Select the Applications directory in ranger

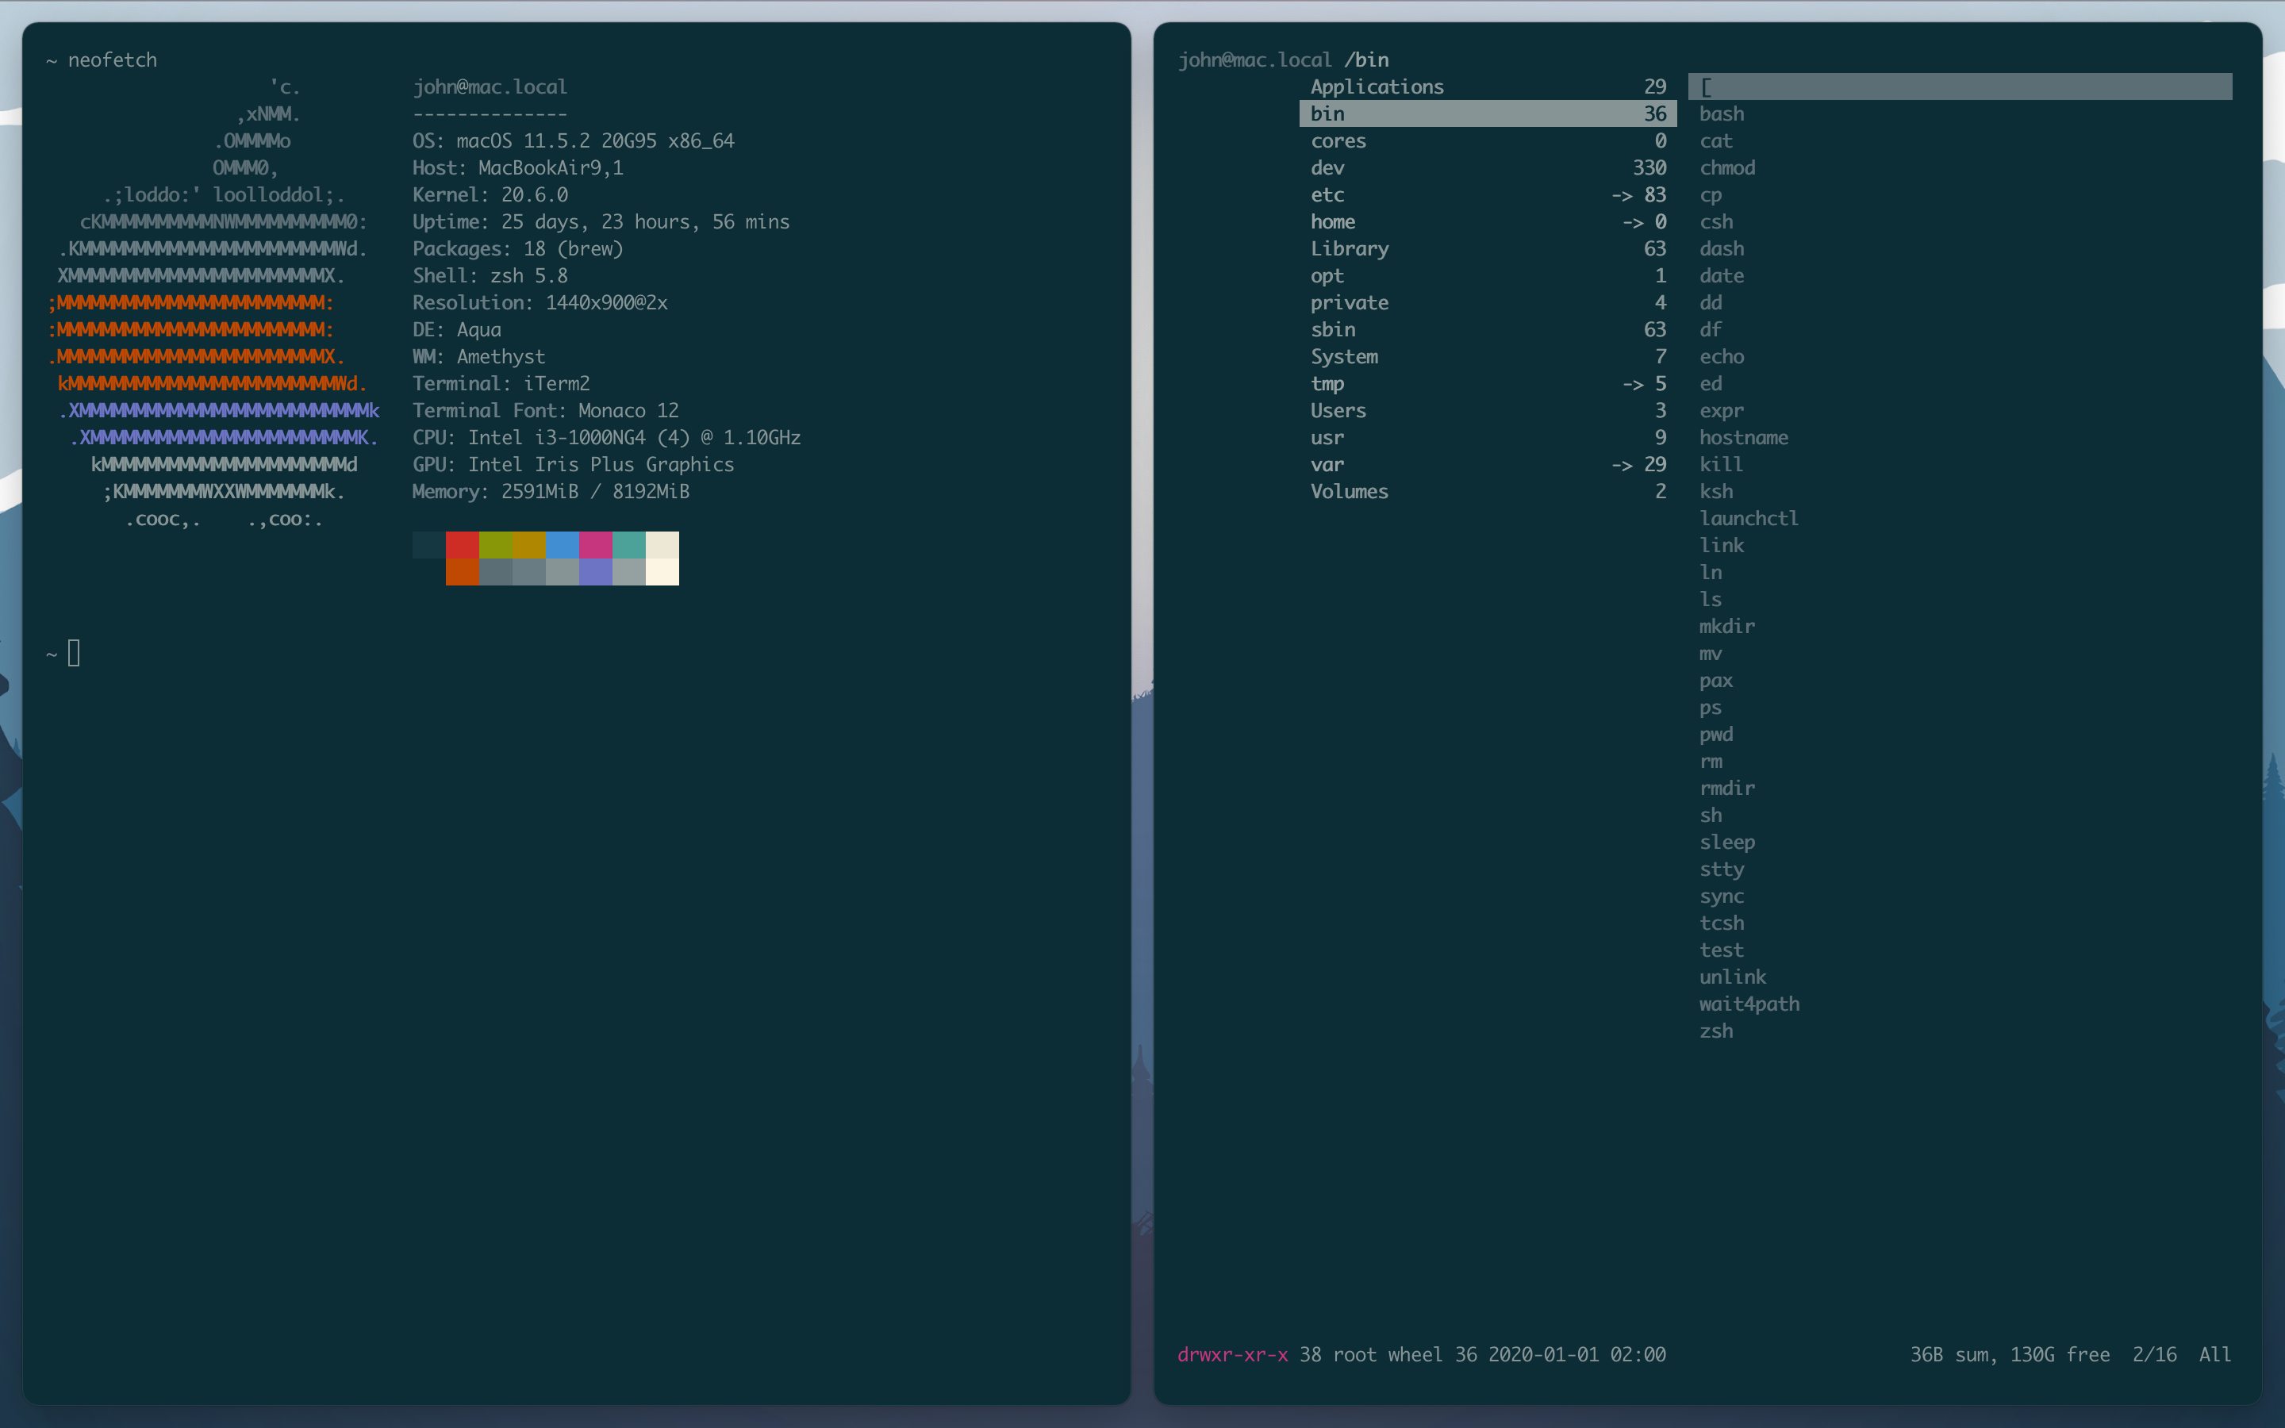tap(1377, 87)
